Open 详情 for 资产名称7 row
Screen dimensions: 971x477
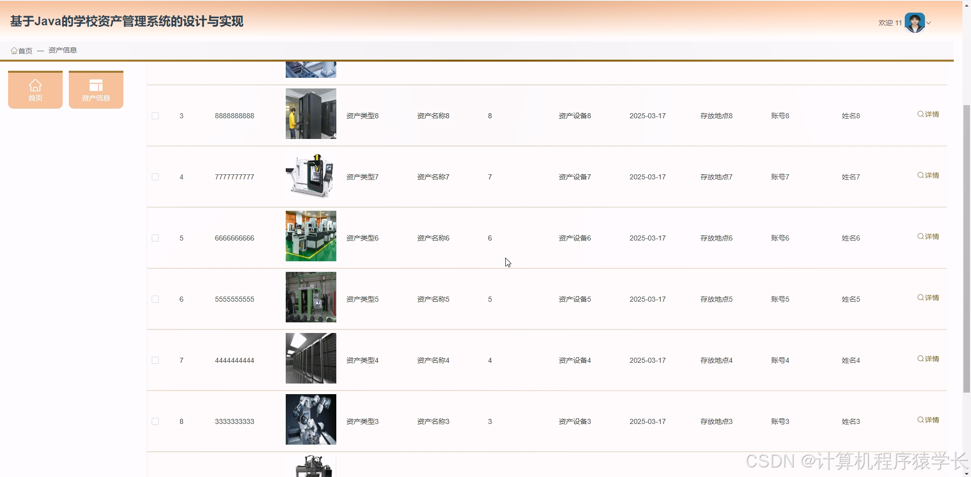928,175
